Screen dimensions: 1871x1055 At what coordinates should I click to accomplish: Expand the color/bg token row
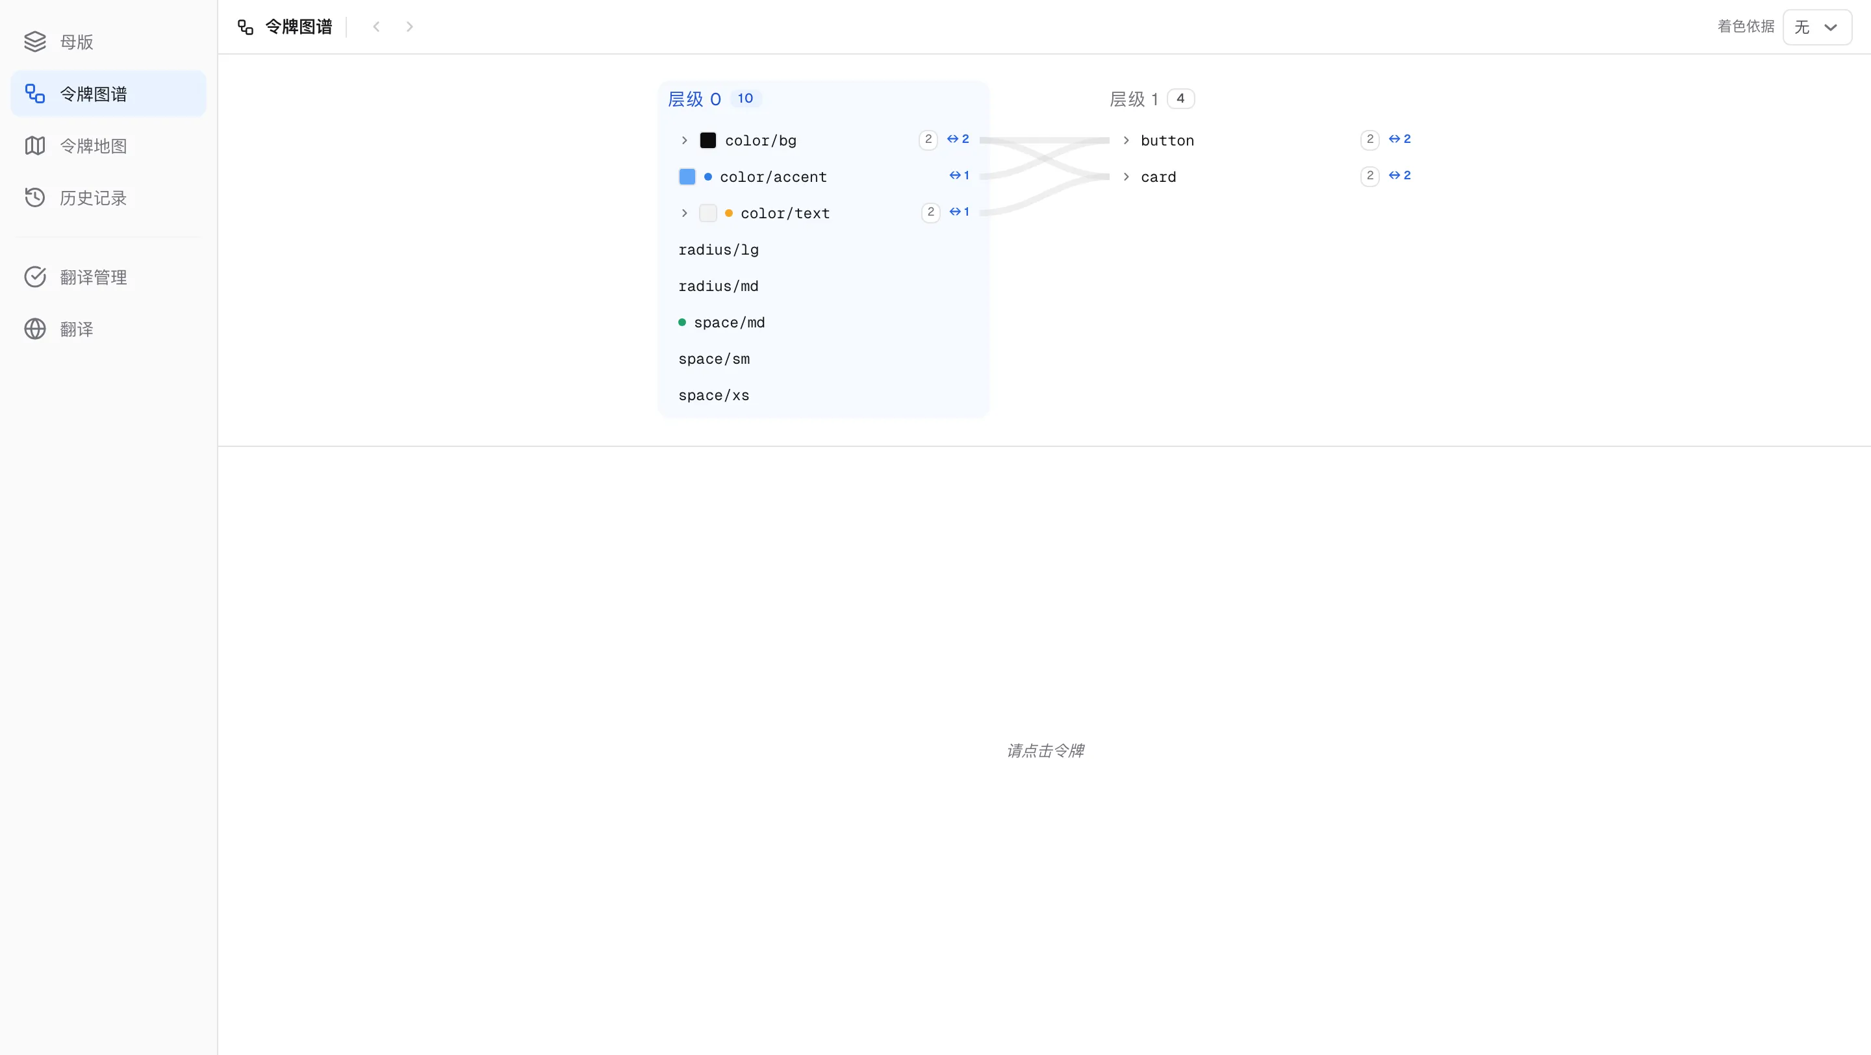[x=684, y=140]
